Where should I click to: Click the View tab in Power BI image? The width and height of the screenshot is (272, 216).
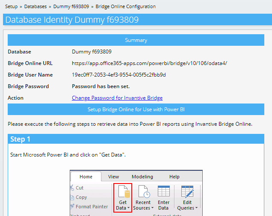coord(114,177)
